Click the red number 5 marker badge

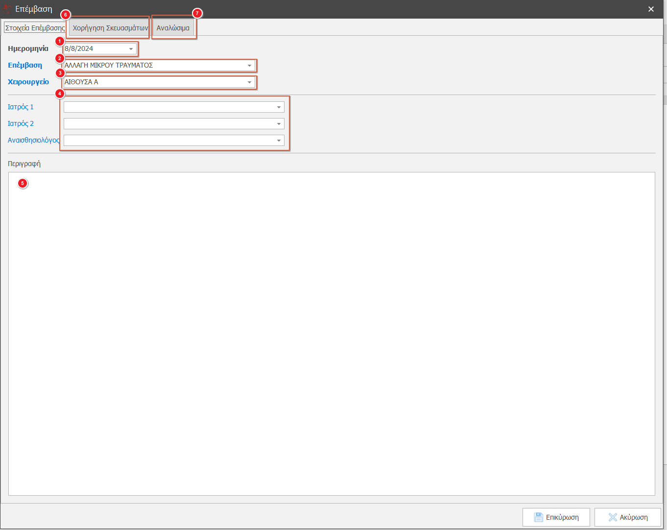pos(22,183)
